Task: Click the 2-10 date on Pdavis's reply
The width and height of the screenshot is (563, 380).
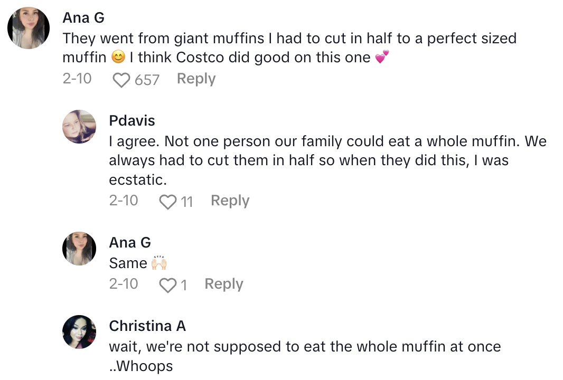Action: (x=124, y=201)
